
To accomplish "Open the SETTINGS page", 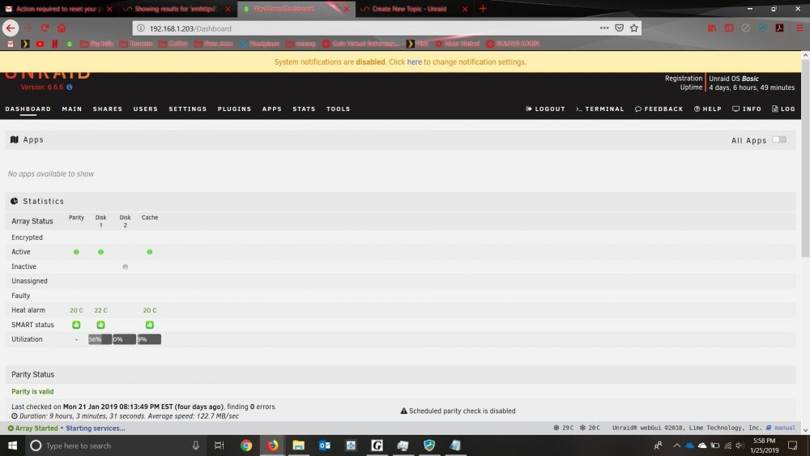I will 188,109.
